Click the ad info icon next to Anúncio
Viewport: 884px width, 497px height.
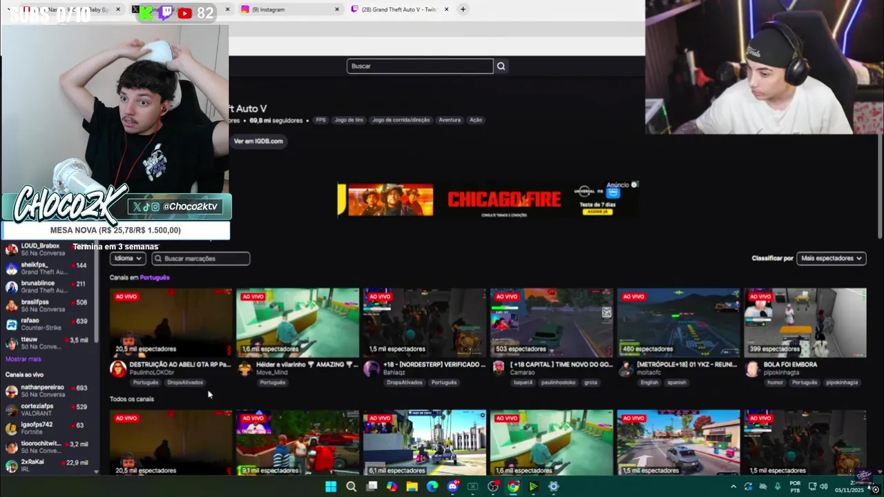coord(635,185)
